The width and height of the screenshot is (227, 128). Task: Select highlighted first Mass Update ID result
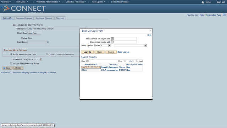91,67
